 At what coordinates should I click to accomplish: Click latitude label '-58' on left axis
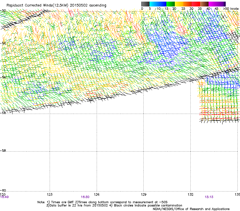tap(3, 151)
